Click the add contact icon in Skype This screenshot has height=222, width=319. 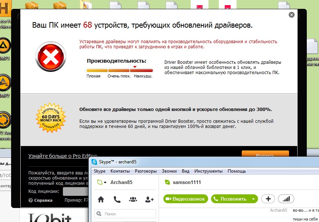tap(149, 200)
